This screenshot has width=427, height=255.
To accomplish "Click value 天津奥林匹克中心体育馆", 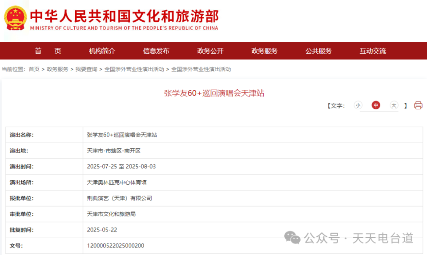I will tap(117, 183).
